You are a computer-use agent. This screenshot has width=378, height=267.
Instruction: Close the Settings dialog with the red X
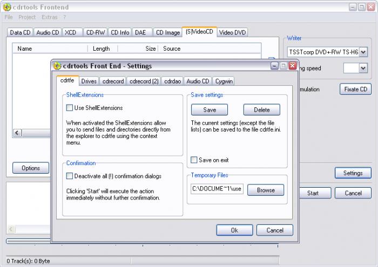click(293, 66)
